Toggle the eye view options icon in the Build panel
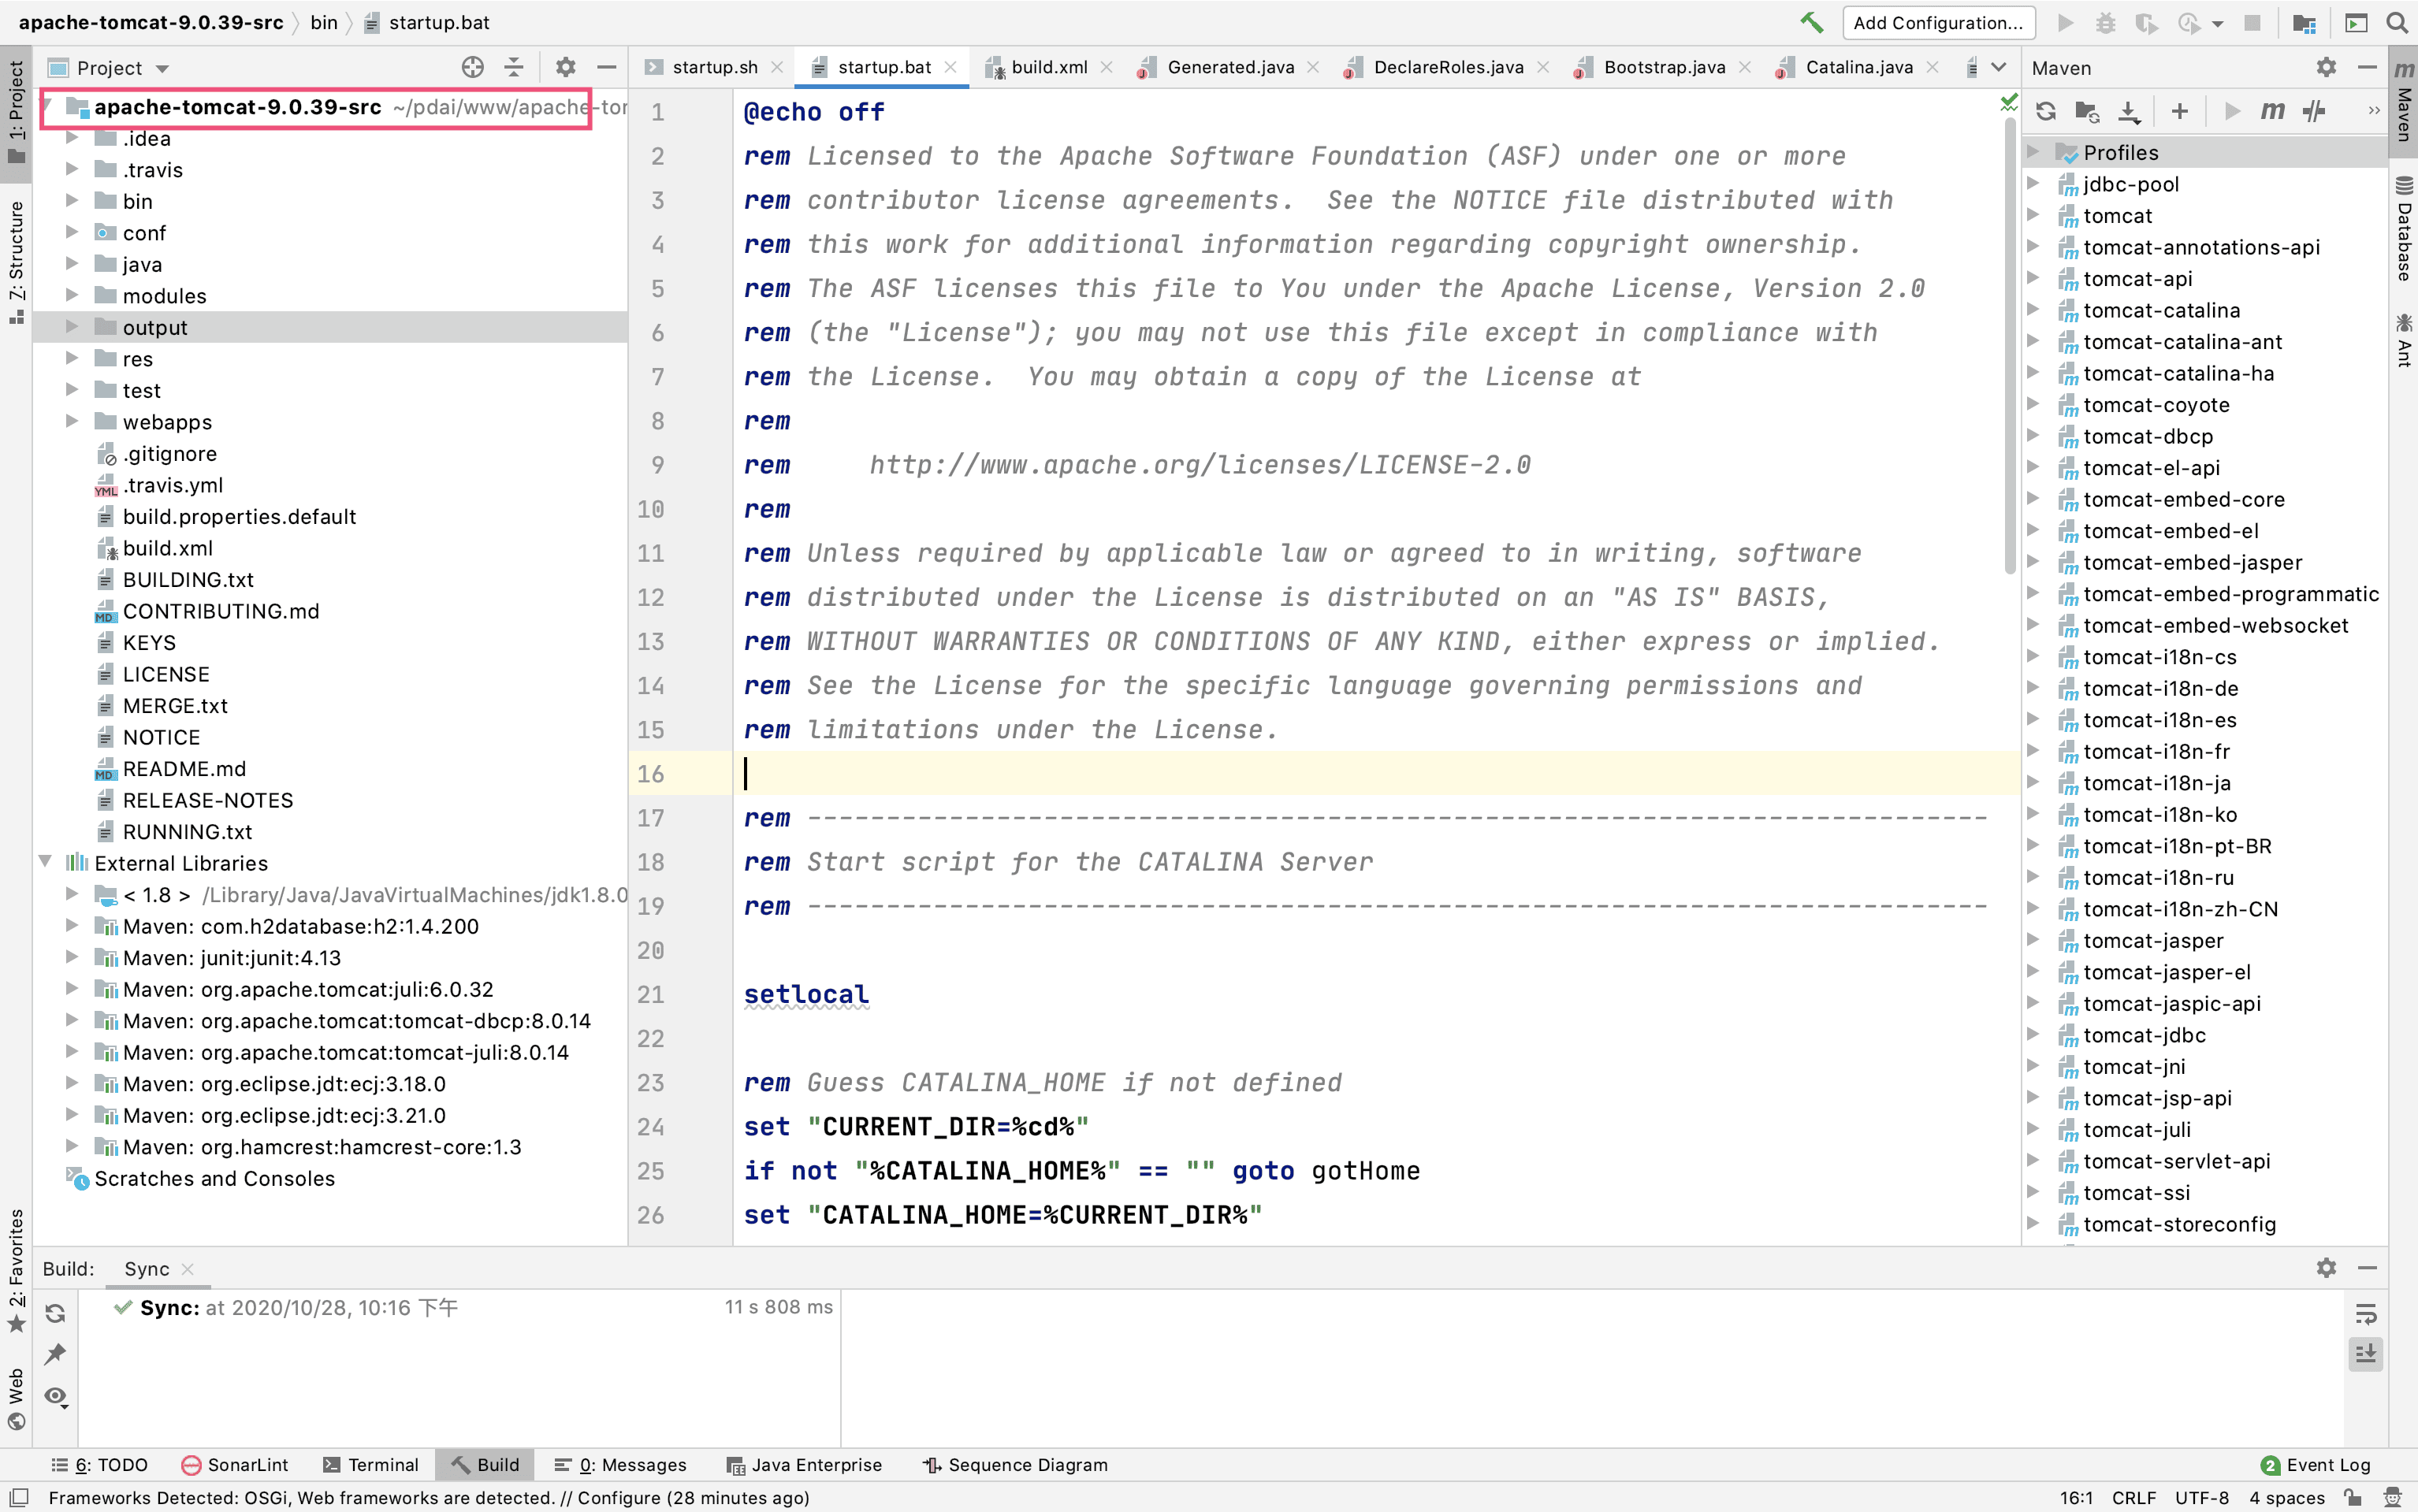The height and width of the screenshot is (1512, 2418). pyautogui.click(x=55, y=1396)
